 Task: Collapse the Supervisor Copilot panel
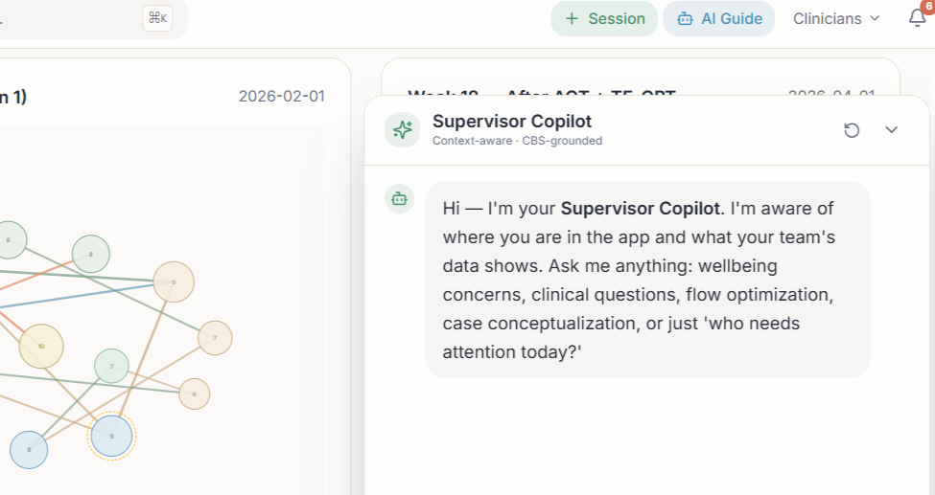pyautogui.click(x=892, y=129)
